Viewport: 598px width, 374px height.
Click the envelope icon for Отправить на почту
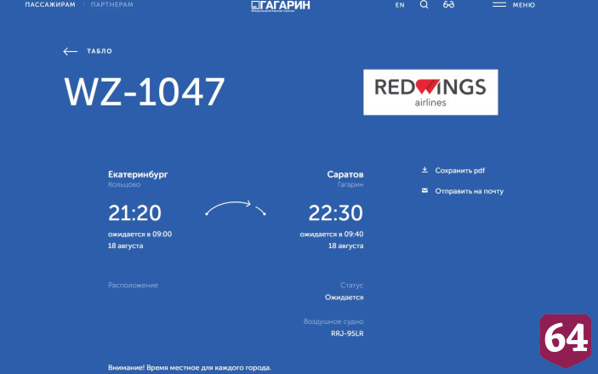(x=424, y=190)
